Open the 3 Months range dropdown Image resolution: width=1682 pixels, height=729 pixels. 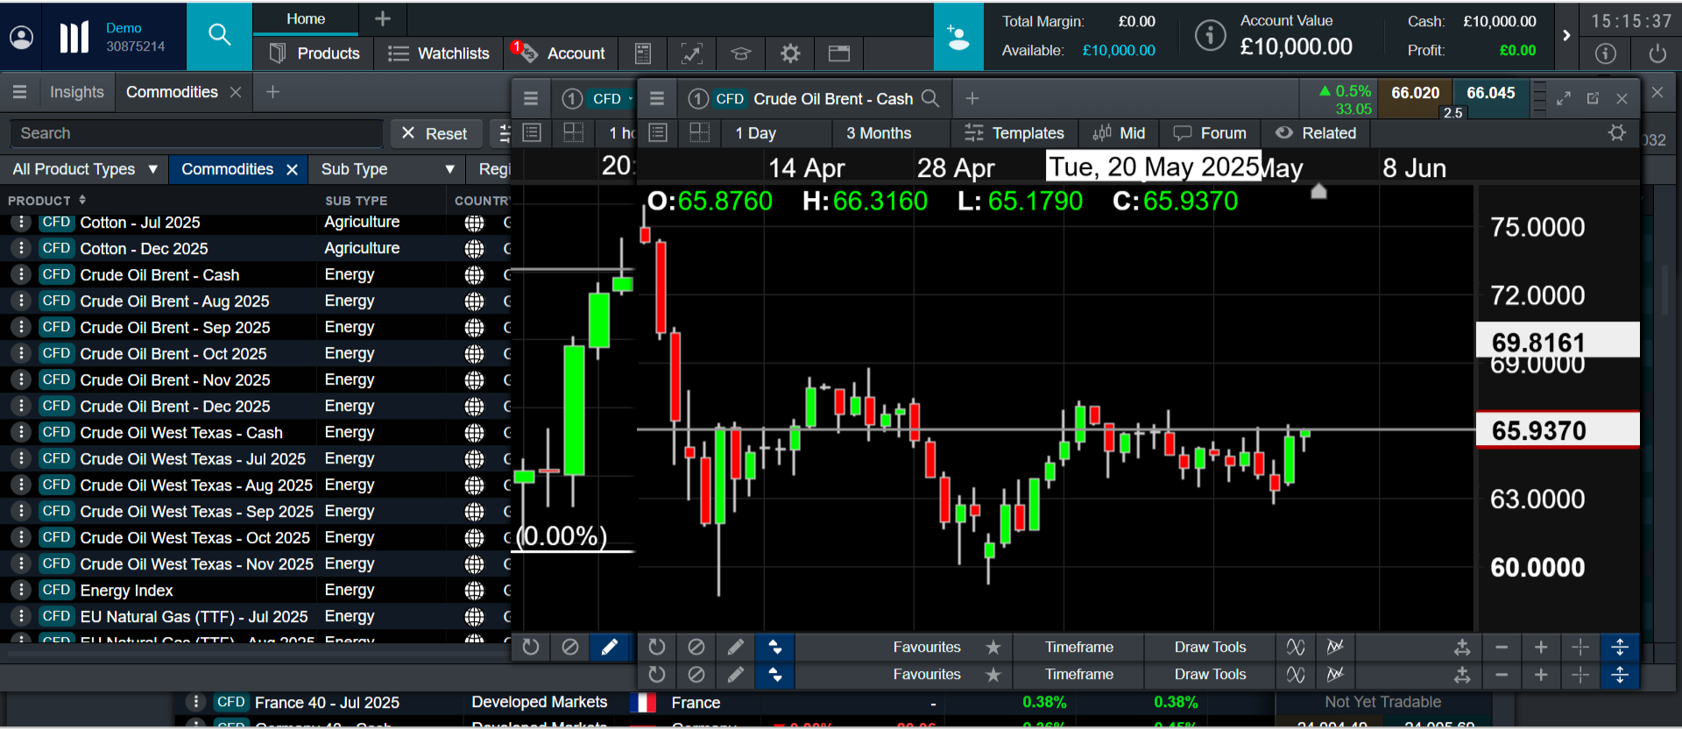[x=889, y=132]
